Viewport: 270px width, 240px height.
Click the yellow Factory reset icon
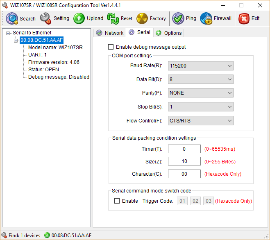point(142,18)
